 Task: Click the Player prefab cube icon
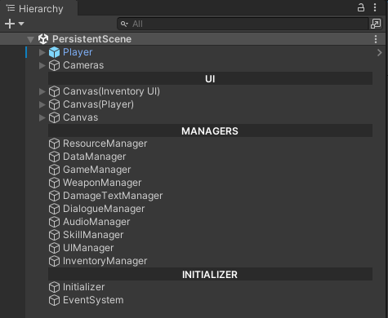coord(54,52)
